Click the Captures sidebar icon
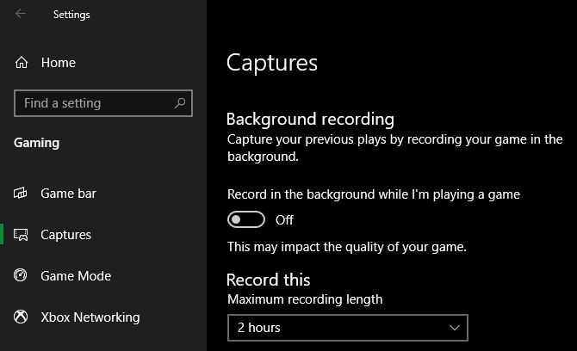577x351 pixels. [x=21, y=235]
